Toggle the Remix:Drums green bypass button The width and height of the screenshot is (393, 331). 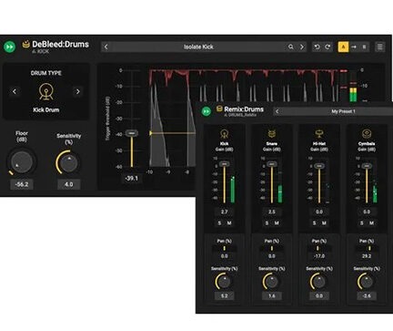207,111
